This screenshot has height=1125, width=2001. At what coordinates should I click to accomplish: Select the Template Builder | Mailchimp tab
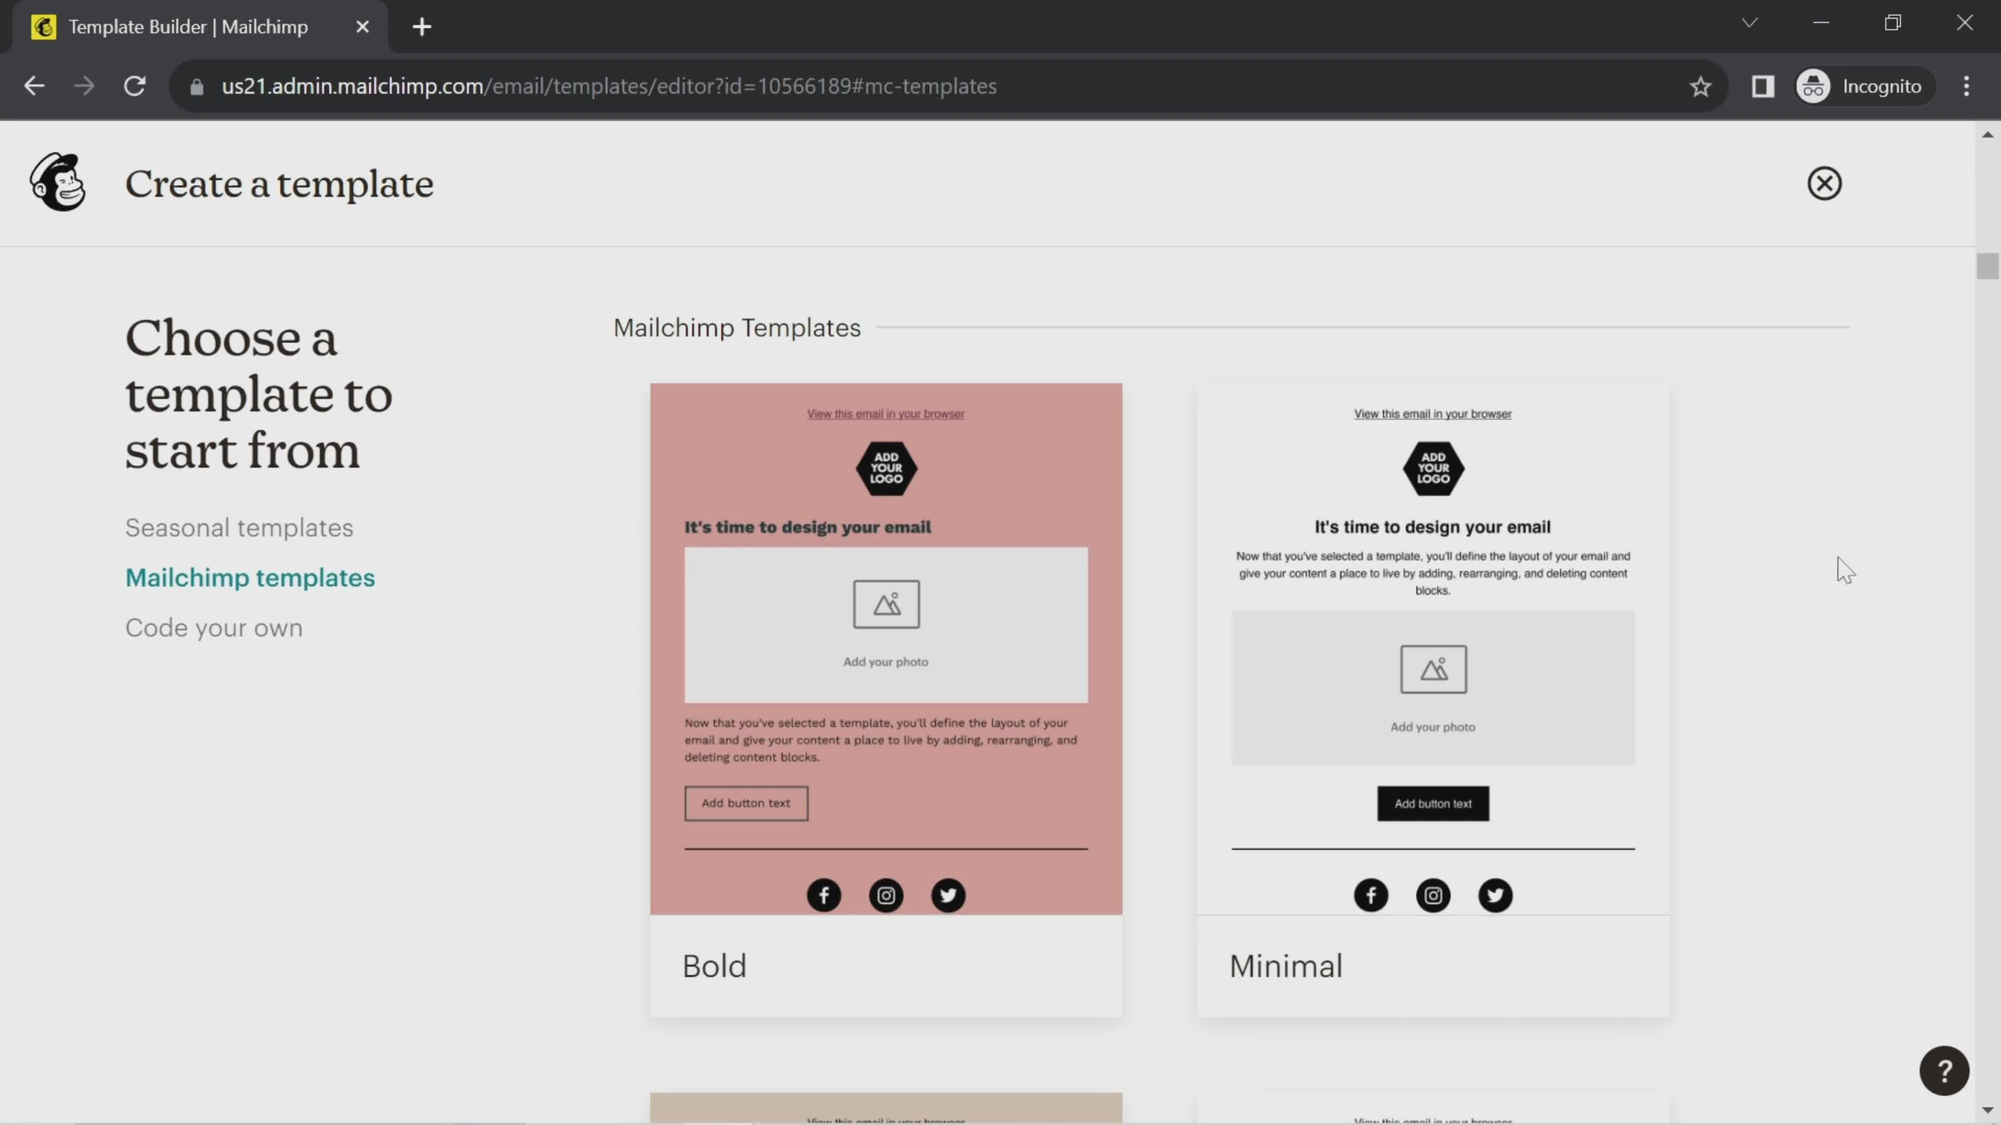click(x=201, y=27)
